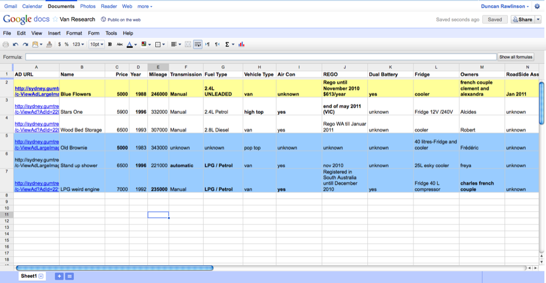
Task: Insert a chart
Action: [242, 44]
